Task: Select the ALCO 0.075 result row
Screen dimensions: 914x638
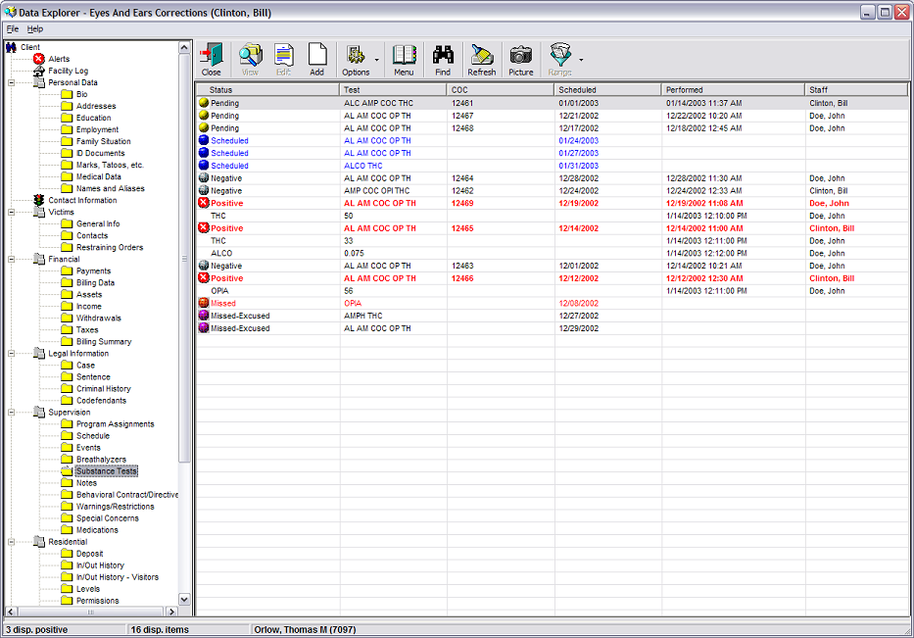Action: click(552, 253)
